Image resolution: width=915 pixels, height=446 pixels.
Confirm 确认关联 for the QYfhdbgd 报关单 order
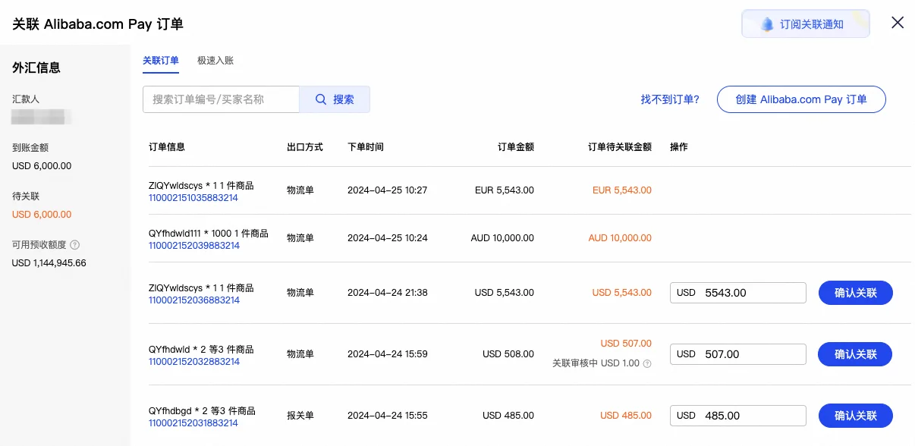pos(855,415)
